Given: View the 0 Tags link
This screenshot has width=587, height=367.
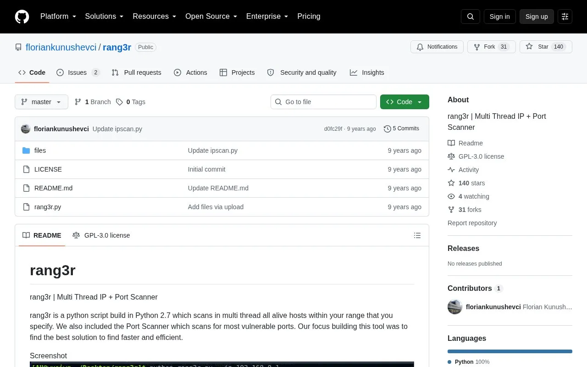Looking at the screenshot, I should click(131, 102).
